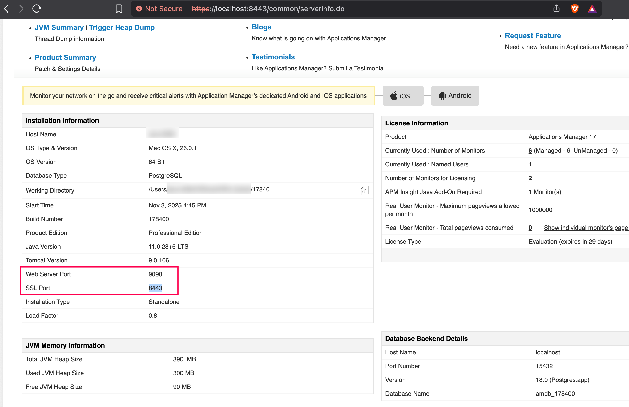The height and width of the screenshot is (407, 629).
Task: Click the browser forward arrow
Action: tap(22, 9)
